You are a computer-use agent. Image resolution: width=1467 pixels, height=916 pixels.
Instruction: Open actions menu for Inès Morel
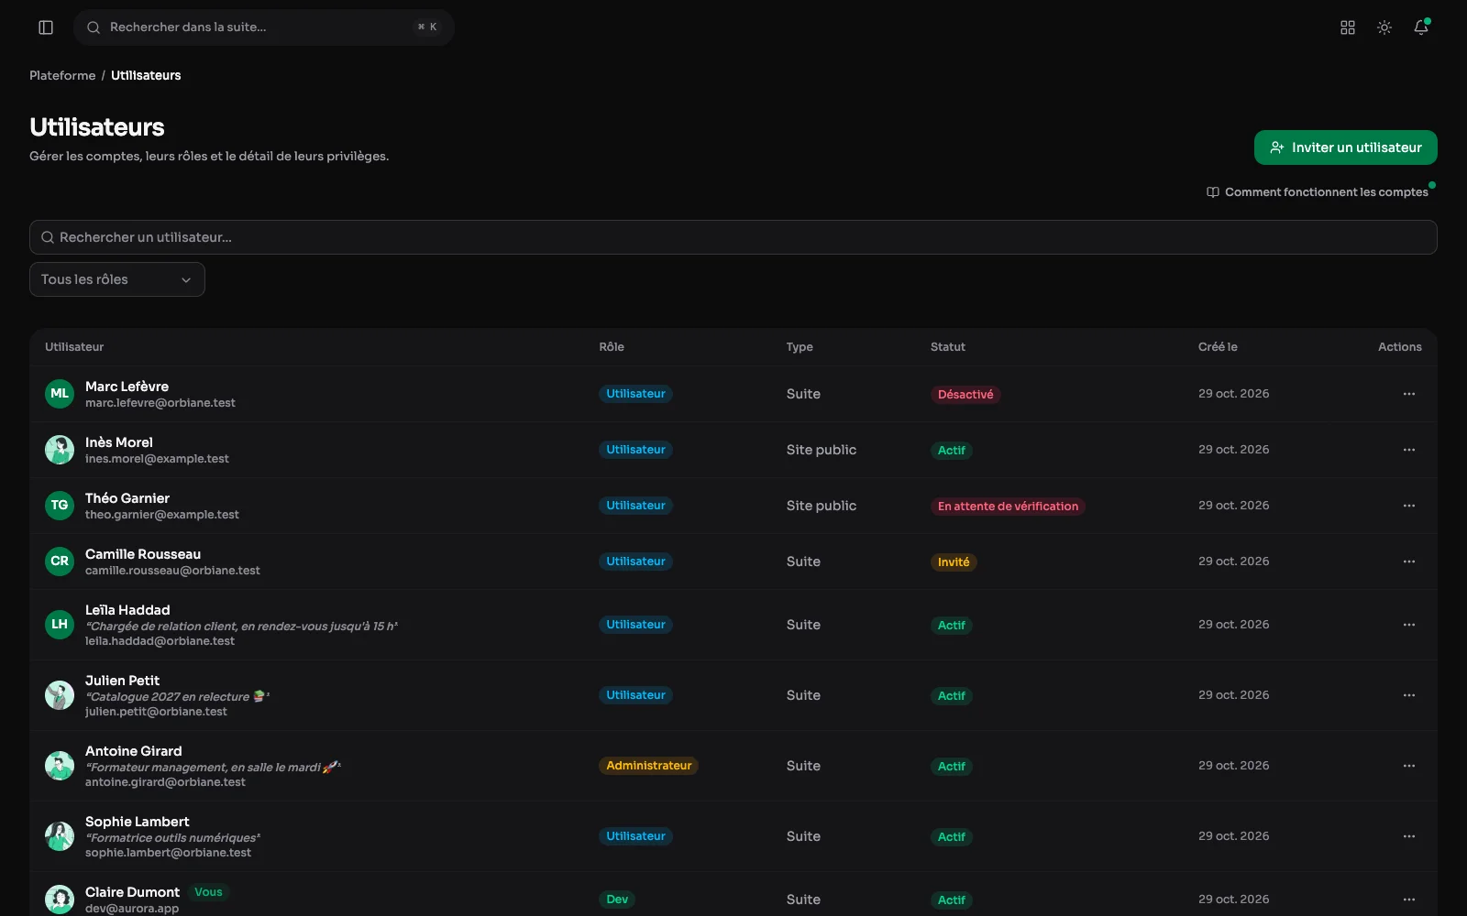point(1409,450)
